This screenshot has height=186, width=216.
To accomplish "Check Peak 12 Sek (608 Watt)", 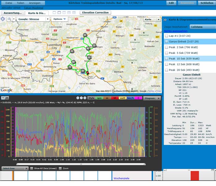I will (x=166, y=64).
